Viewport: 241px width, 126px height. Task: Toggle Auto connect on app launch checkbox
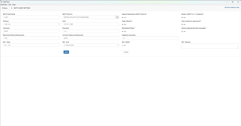tap(182, 25)
